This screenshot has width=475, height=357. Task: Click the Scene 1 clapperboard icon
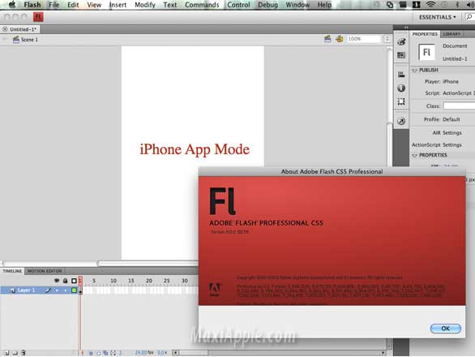pyautogui.click(x=16, y=40)
